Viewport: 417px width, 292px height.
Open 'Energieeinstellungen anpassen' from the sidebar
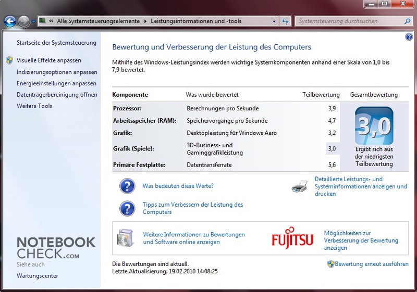point(56,83)
